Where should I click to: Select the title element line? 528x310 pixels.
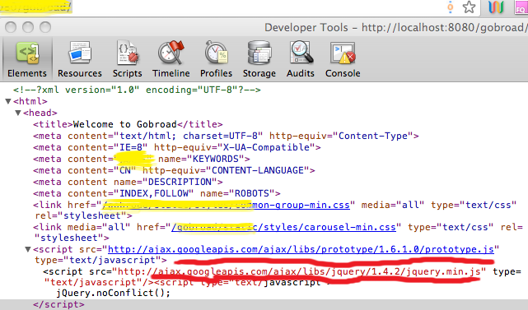point(128,124)
